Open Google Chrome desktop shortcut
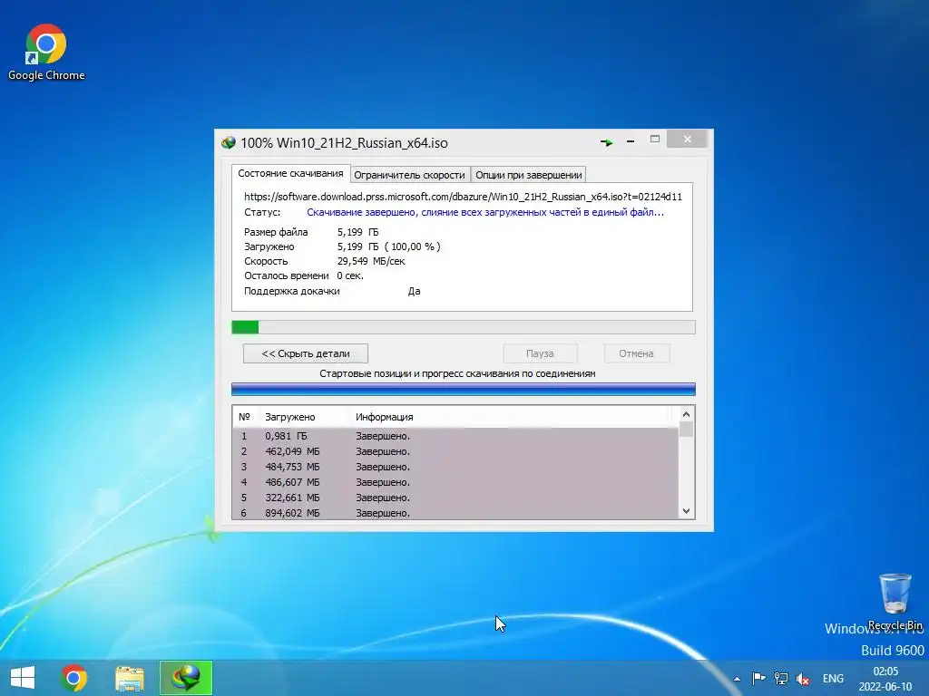Image resolution: width=929 pixels, height=696 pixels. [46, 52]
